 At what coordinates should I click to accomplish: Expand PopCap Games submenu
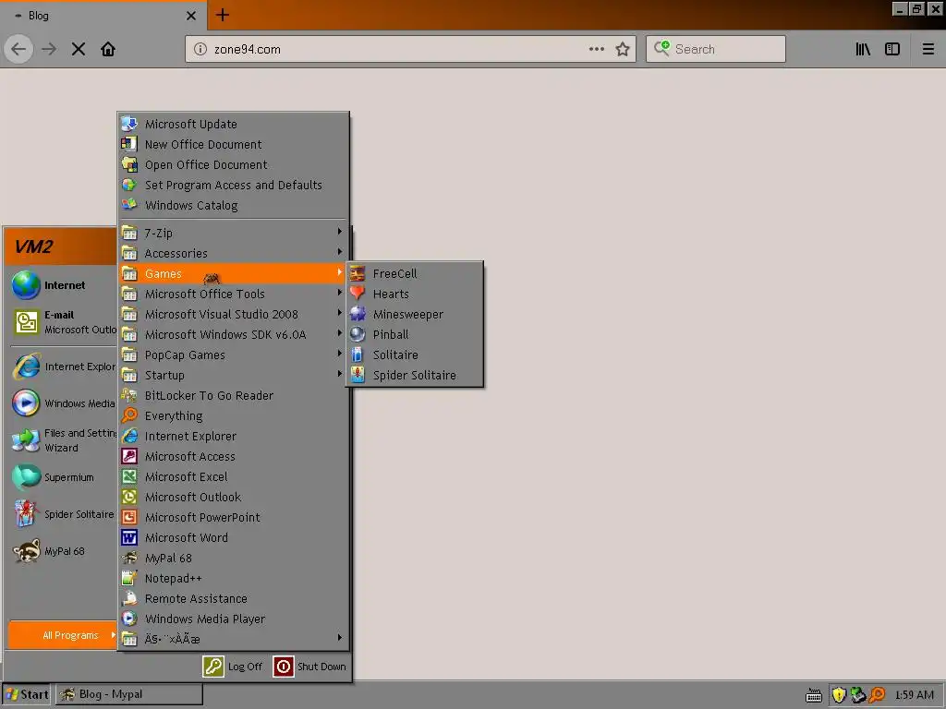233,355
